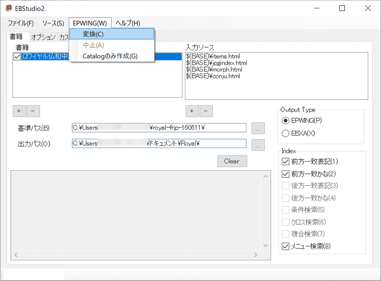Image resolution: width=381 pixels, height=281 pixels.
Task: Open folder browser for 基準パス
Action: click(x=258, y=127)
